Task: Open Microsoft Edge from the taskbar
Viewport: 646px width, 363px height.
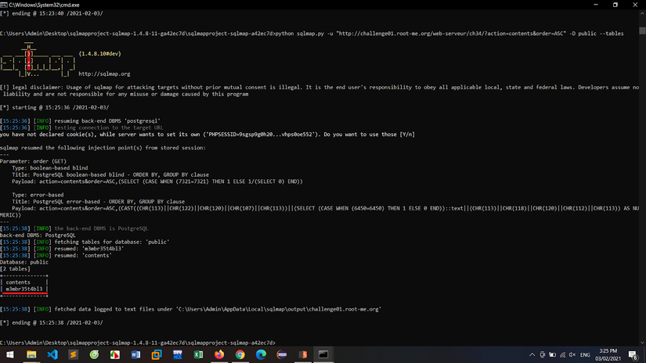Action: (261, 354)
